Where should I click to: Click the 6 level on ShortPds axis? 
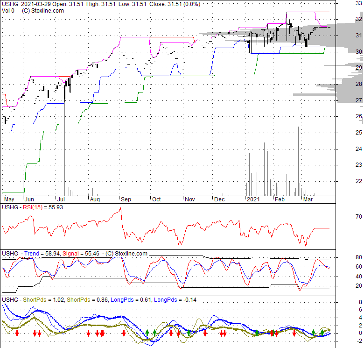point(360,310)
